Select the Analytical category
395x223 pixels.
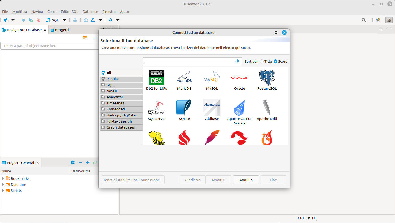point(121,97)
